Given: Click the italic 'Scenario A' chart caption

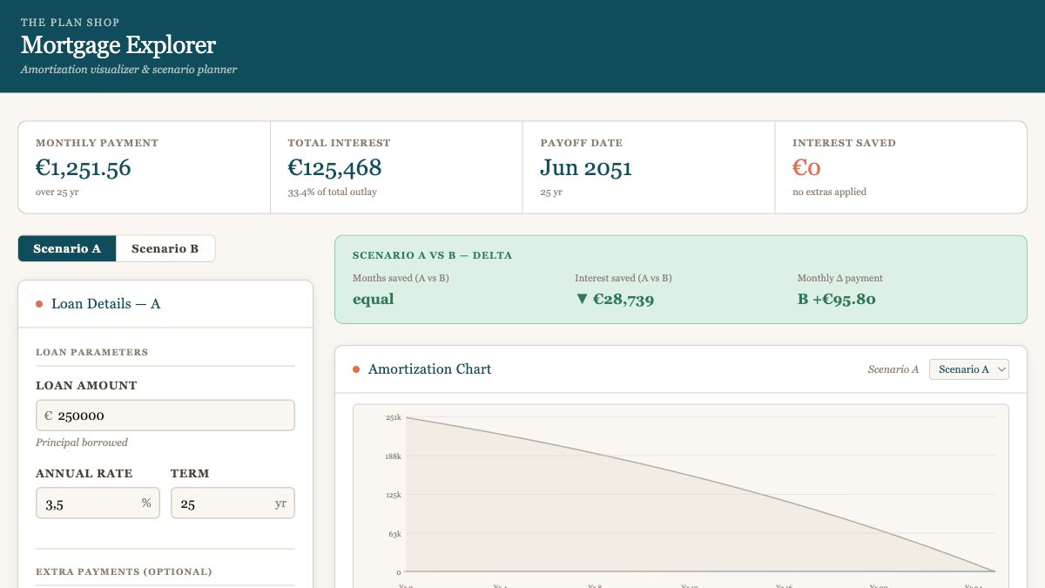Looking at the screenshot, I should 893,369.
